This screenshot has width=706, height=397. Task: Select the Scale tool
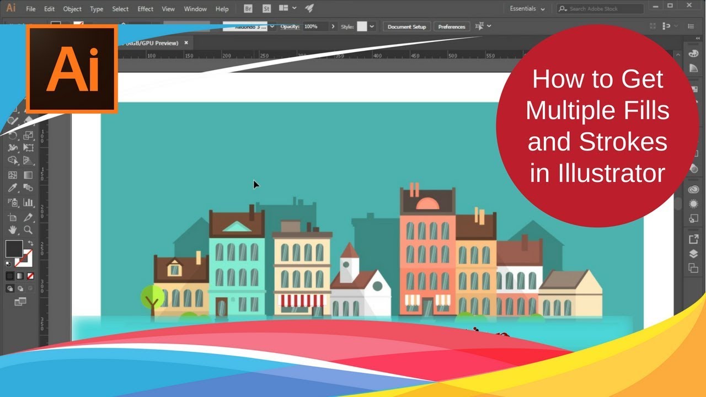pos(28,135)
